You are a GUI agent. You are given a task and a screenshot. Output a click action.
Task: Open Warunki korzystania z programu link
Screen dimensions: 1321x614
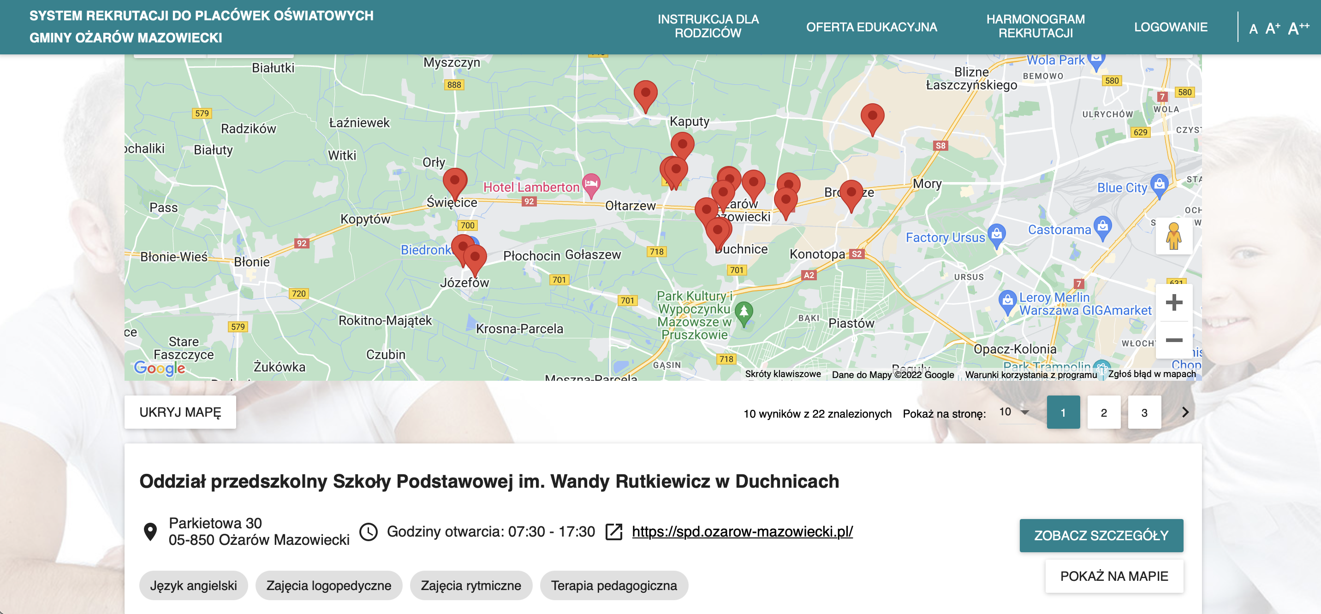[x=1031, y=375]
